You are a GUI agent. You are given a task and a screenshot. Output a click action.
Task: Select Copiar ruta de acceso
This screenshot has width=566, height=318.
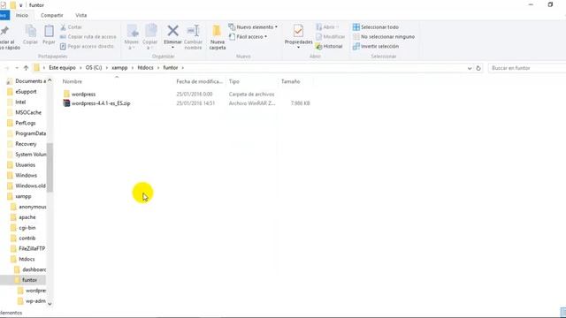pyautogui.click(x=88, y=37)
